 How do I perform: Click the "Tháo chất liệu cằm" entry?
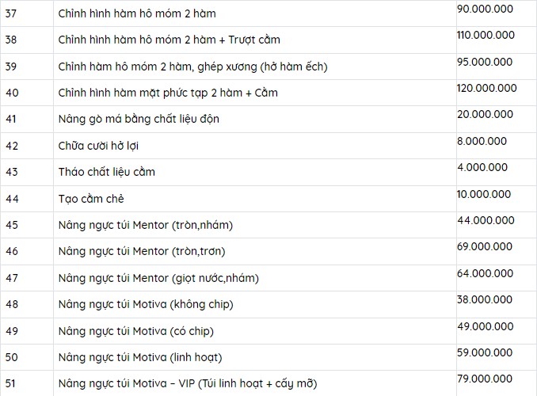pyautogui.click(x=106, y=172)
